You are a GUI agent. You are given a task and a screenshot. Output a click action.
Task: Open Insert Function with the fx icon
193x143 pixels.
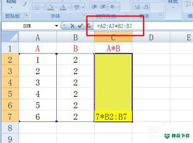pyautogui.click(x=89, y=26)
